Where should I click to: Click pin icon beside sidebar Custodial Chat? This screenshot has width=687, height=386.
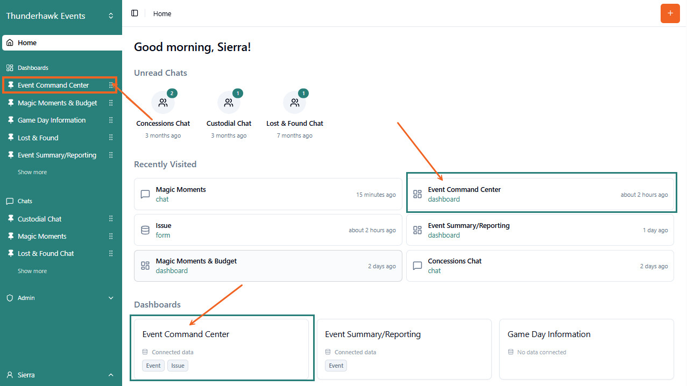point(10,219)
